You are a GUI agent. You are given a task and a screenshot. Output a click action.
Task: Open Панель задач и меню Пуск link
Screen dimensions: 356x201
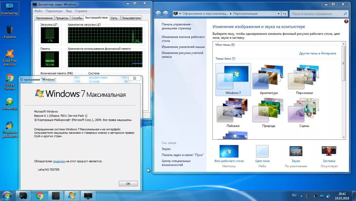[183, 155]
